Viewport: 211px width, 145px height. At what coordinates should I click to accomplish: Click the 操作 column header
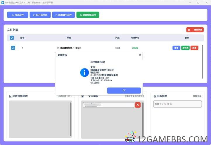pos(187,38)
